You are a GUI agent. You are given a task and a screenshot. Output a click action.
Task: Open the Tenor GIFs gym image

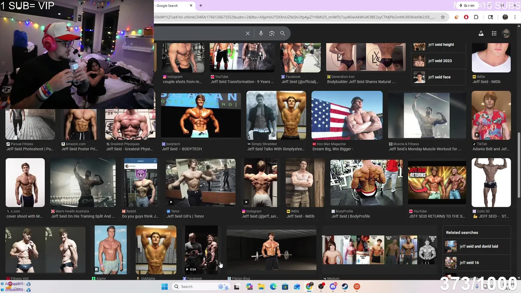pyautogui.click(x=200, y=182)
